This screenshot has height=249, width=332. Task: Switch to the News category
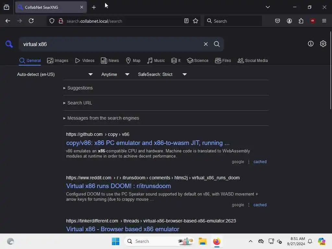[110, 61]
